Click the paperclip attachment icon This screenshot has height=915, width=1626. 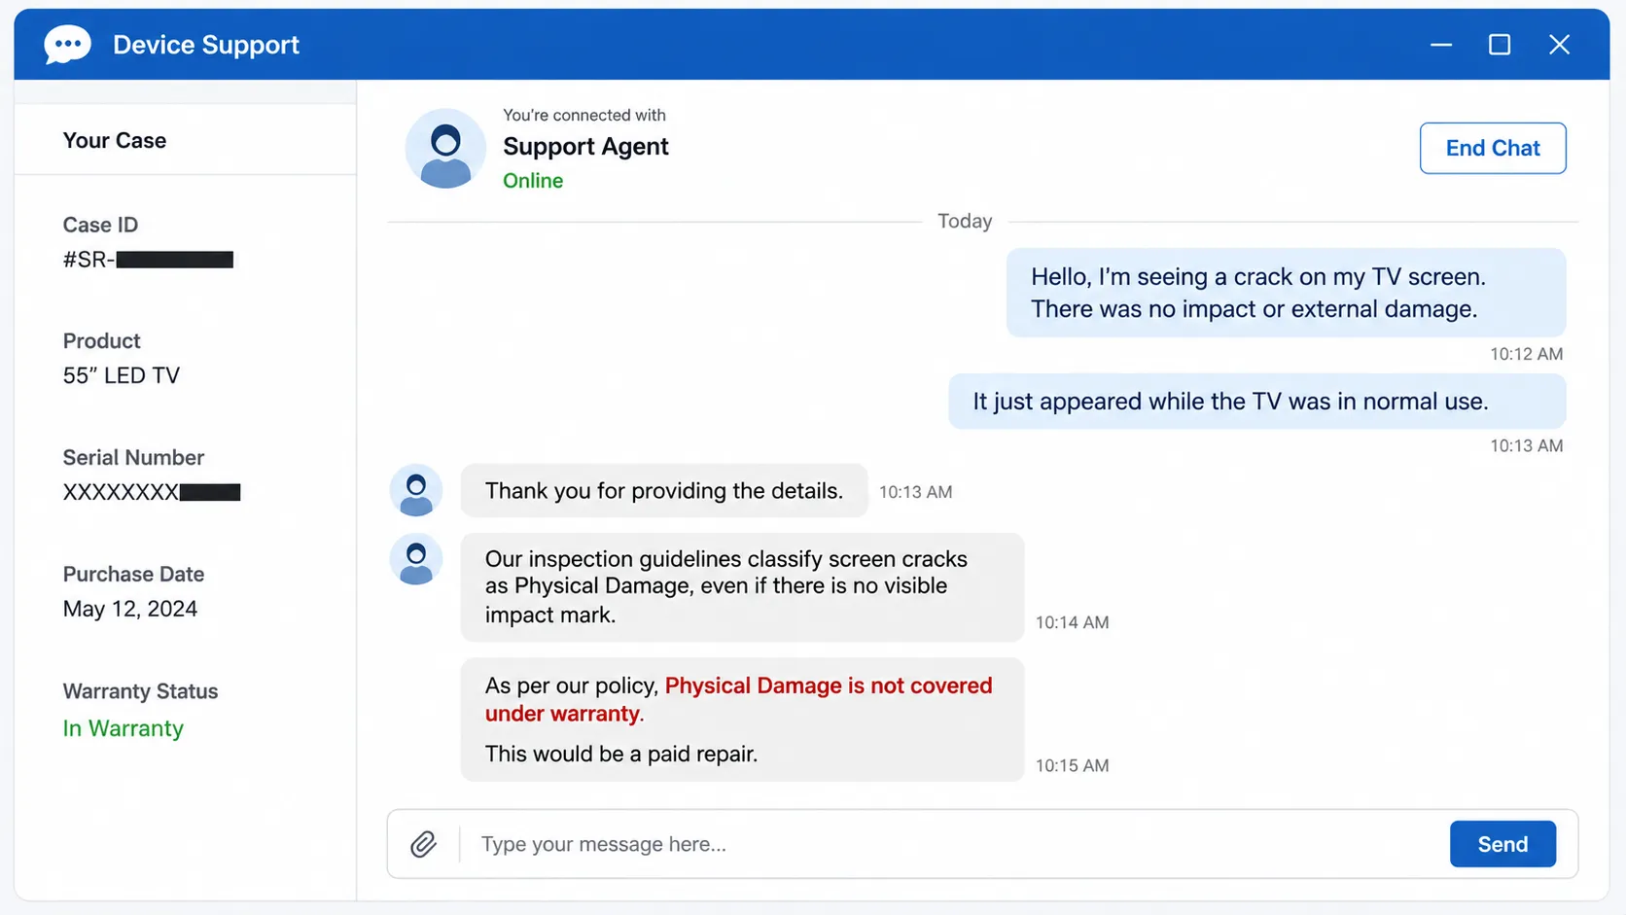click(423, 844)
